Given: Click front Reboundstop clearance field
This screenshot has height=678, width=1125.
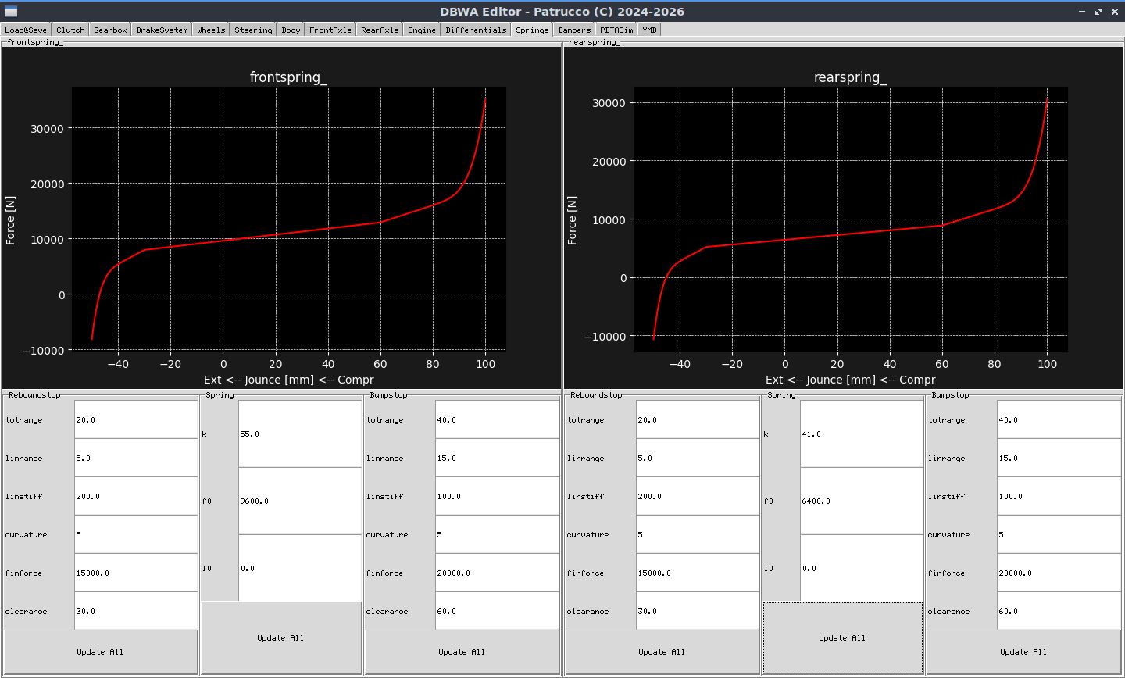Looking at the screenshot, I should (x=136, y=611).
